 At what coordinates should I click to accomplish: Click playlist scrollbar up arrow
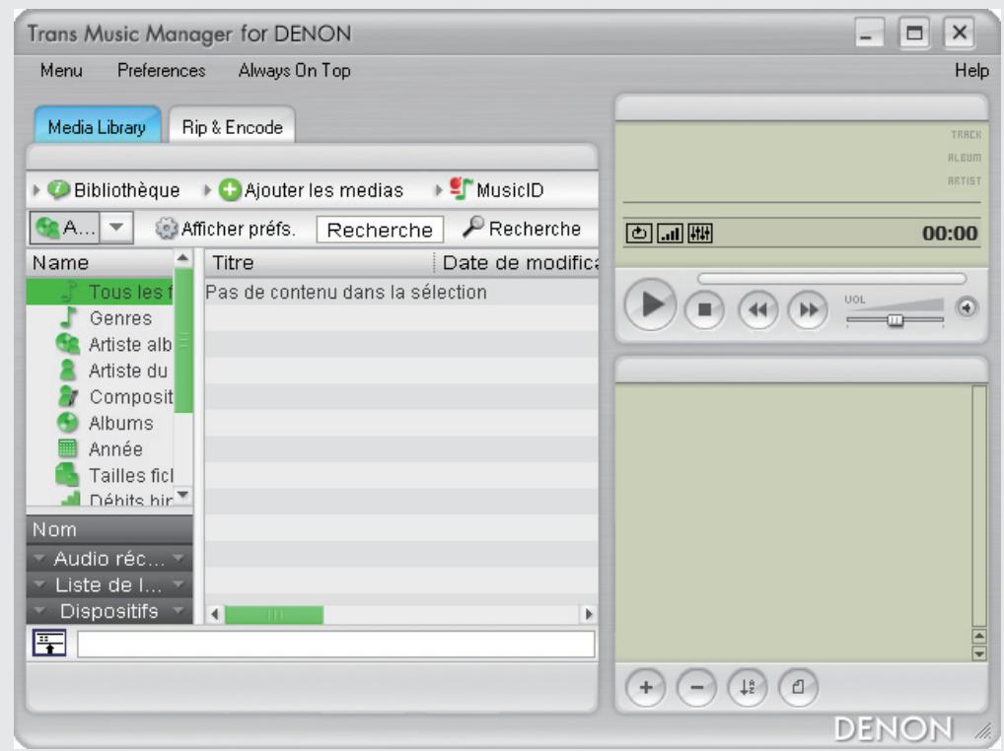979,636
